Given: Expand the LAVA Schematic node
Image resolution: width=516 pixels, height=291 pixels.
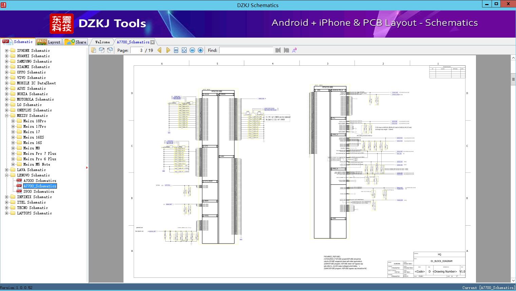Looking at the screenshot, I should tap(6, 170).
